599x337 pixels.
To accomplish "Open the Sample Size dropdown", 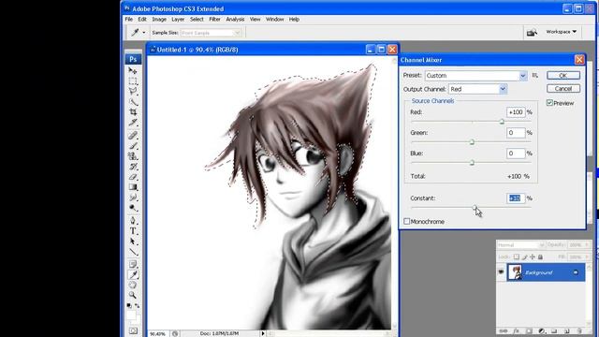I will pyautogui.click(x=211, y=33).
